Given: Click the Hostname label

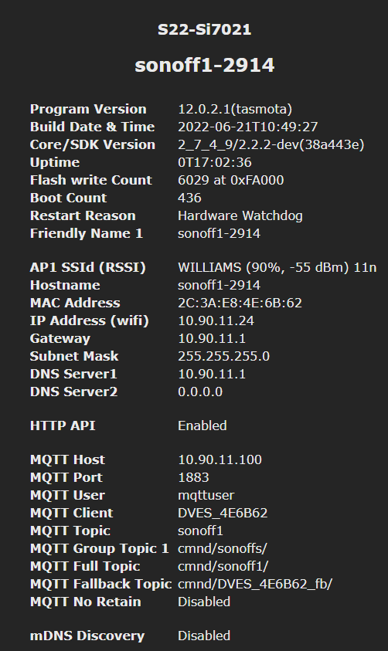Looking at the screenshot, I should point(65,285).
